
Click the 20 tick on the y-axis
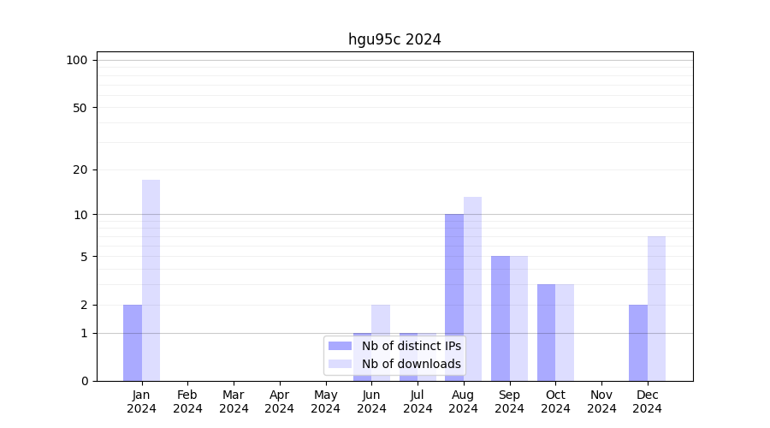(80, 169)
